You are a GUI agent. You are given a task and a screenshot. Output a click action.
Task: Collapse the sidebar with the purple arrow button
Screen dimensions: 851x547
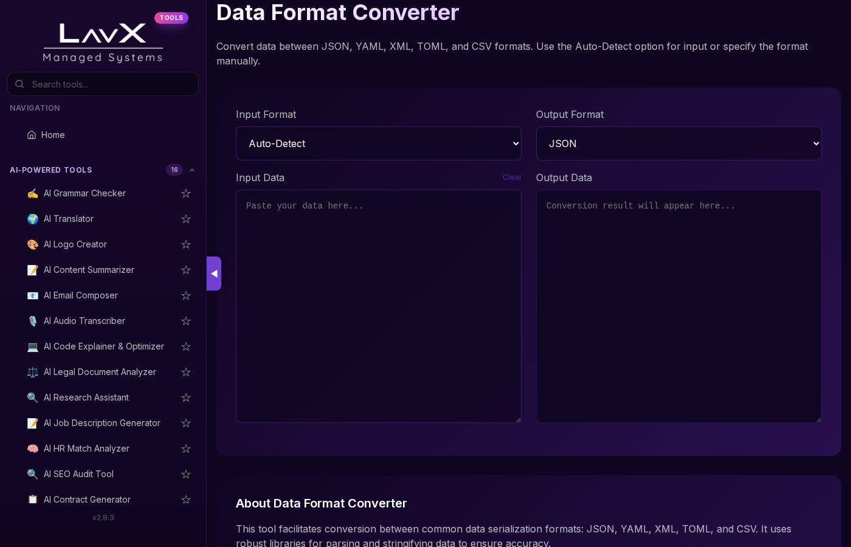tap(214, 273)
